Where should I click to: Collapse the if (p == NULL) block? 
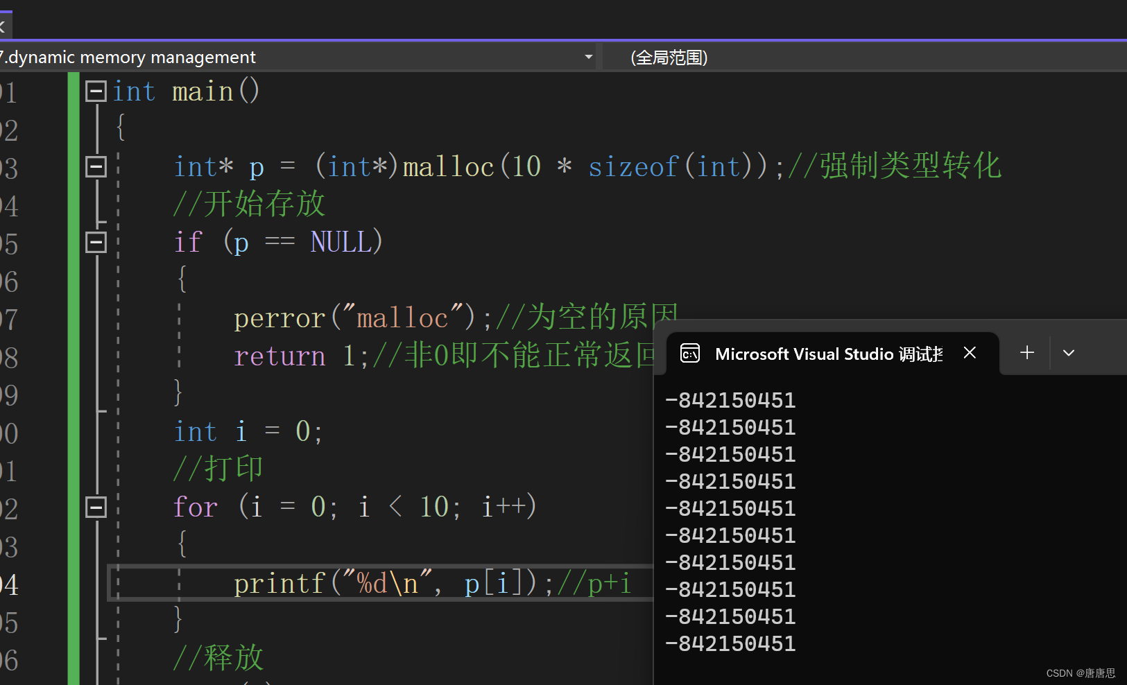point(96,242)
